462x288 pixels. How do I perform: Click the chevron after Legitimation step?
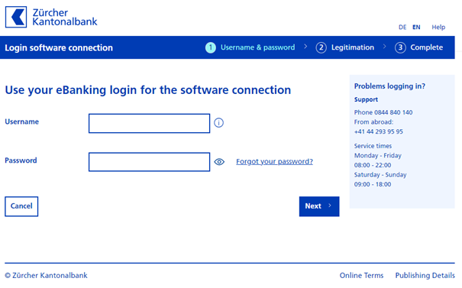385,47
